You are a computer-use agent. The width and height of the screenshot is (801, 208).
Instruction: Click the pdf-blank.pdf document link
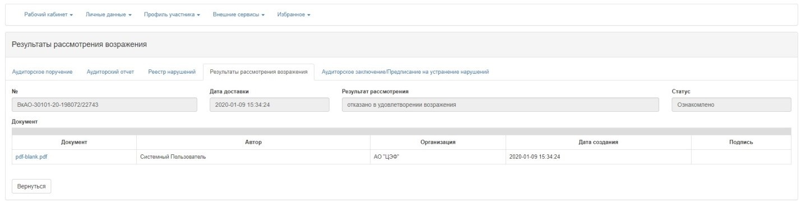pos(31,157)
